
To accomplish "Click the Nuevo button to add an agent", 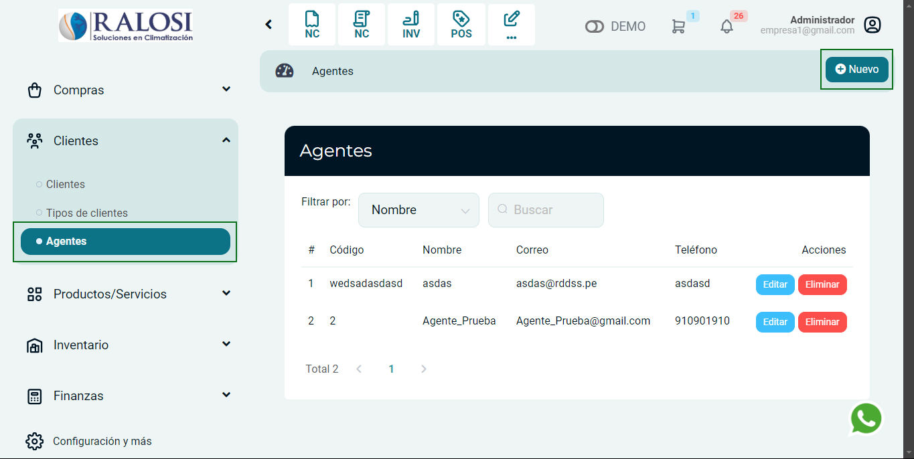I will pos(856,68).
